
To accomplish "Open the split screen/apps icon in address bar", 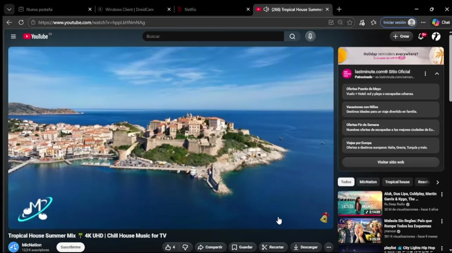I will coord(331,22).
